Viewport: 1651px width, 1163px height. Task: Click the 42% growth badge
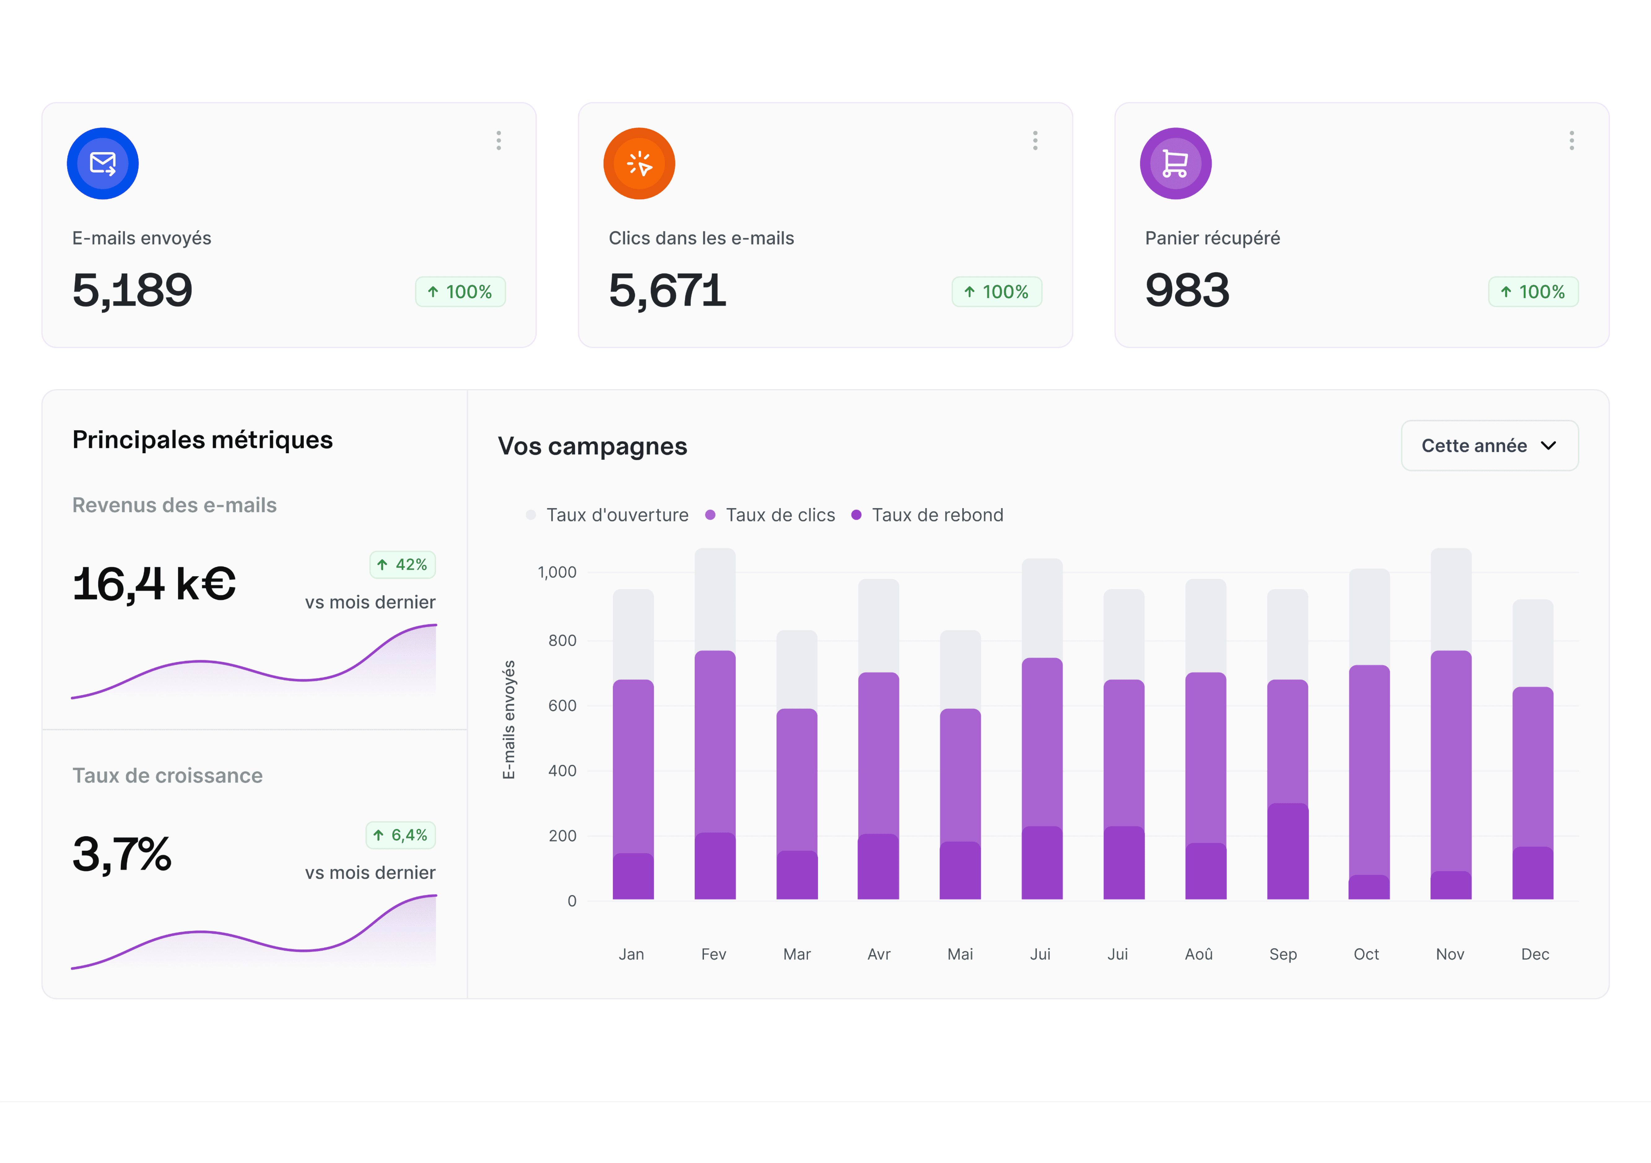coord(402,564)
